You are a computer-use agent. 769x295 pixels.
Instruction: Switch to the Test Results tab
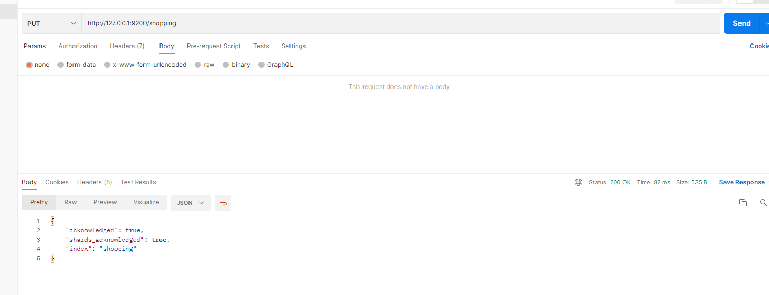tap(138, 182)
